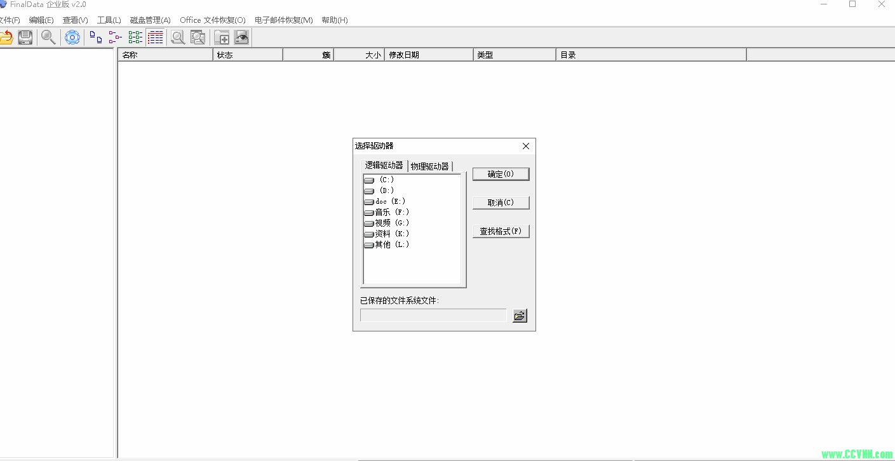Click the 取消(C) button
This screenshot has height=461, width=895.
(x=501, y=203)
